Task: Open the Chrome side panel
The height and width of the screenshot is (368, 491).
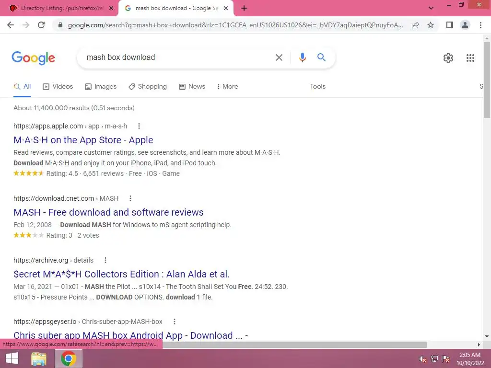Action: click(450, 25)
